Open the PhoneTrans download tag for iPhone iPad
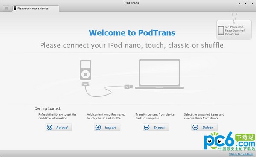Viewport: 256px width, 157px height. click(x=234, y=30)
